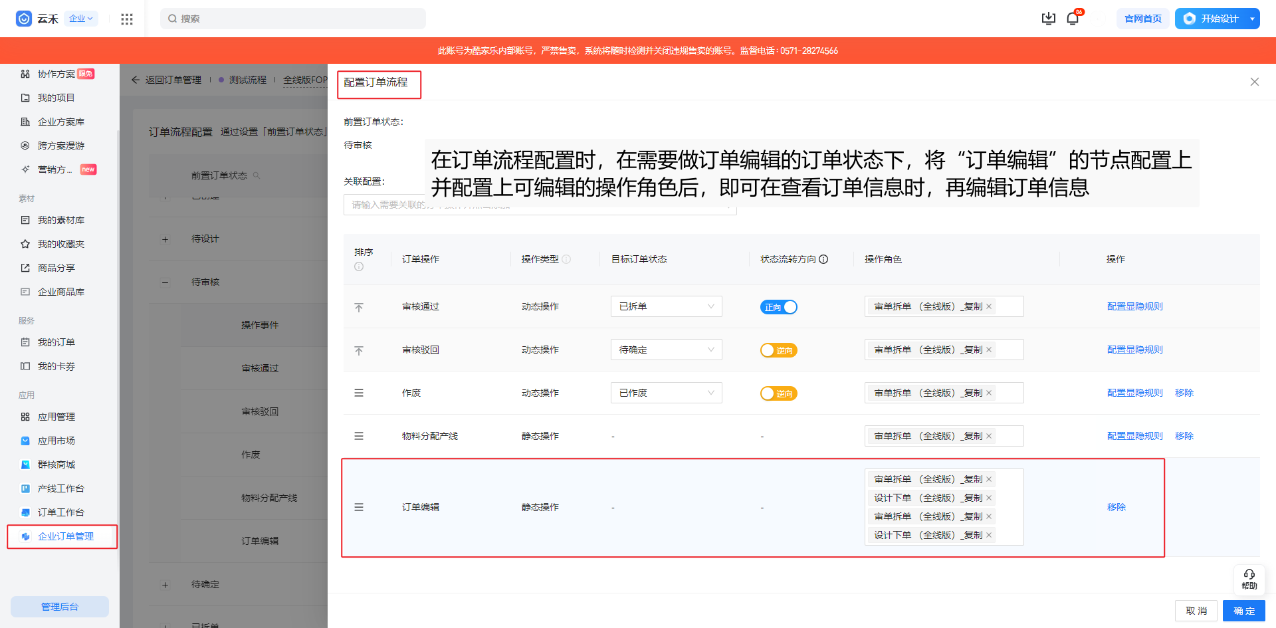Click the info icon next to 状态流转方向
This screenshot has height=628, width=1276.
click(x=823, y=259)
